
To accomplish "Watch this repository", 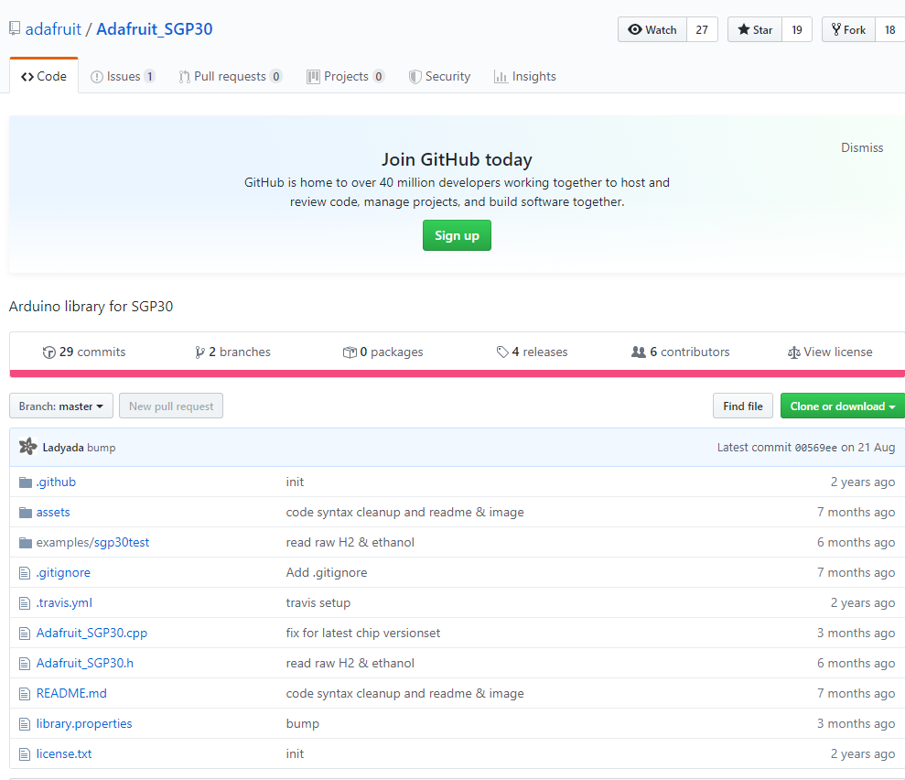I will (x=652, y=29).
